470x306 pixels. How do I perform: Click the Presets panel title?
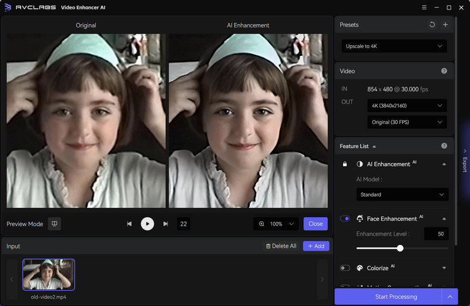(x=349, y=25)
